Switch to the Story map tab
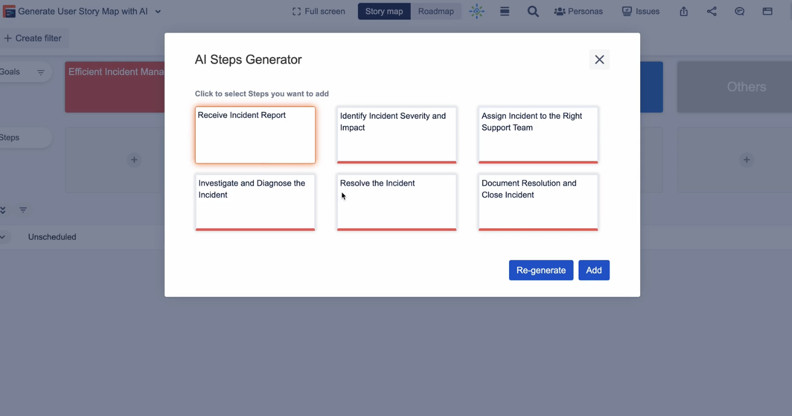Image resolution: width=792 pixels, height=416 pixels. click(384, 12)
